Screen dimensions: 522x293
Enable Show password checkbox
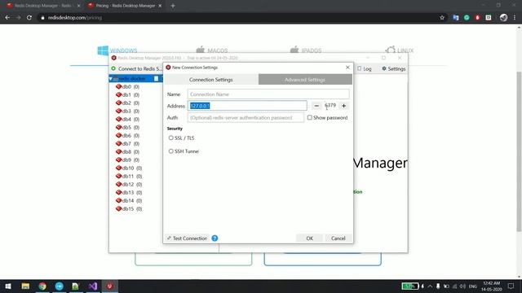pos(310,117)
